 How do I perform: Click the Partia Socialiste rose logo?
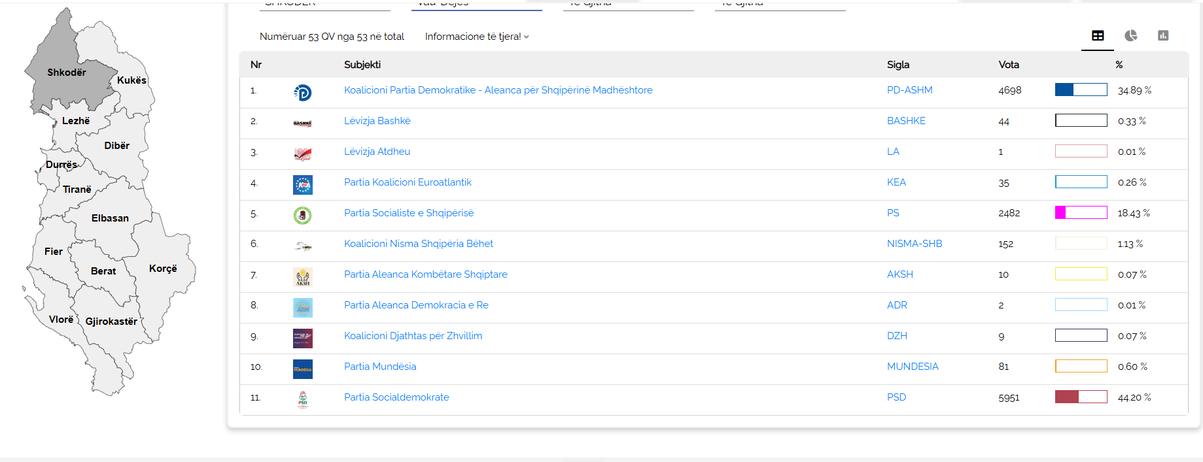pos(302,215)
